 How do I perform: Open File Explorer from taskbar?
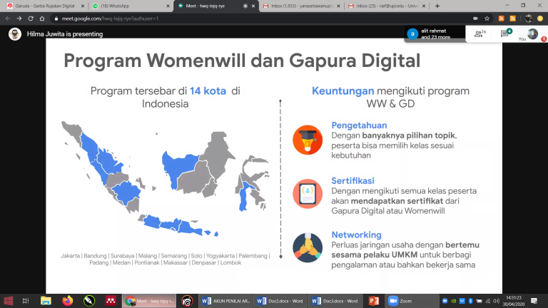pyautogui.click(x=46, y=301)
